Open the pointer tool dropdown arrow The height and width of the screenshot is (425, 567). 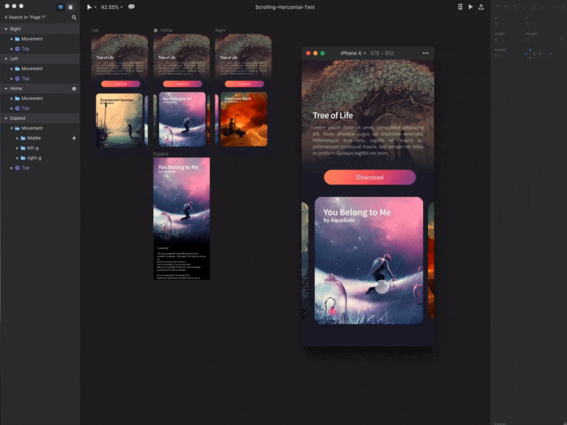tap(95, 7)
